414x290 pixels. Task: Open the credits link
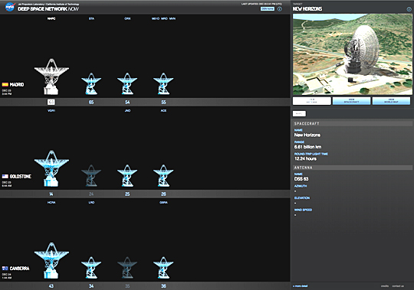pyautogui.click(x=385, y=286)
